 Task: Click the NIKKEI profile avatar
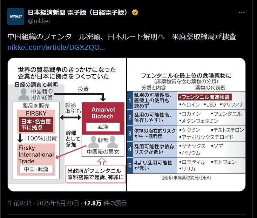point(16,16)
